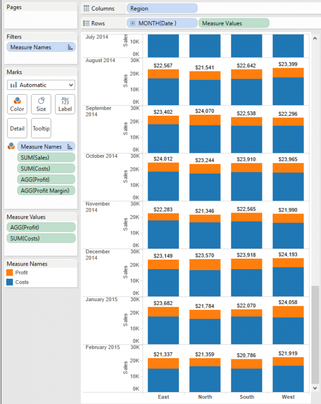Screen dimensions: 321x404
Task: Click color dots icon beside Marks Measure Names
Action: point(11,146)
